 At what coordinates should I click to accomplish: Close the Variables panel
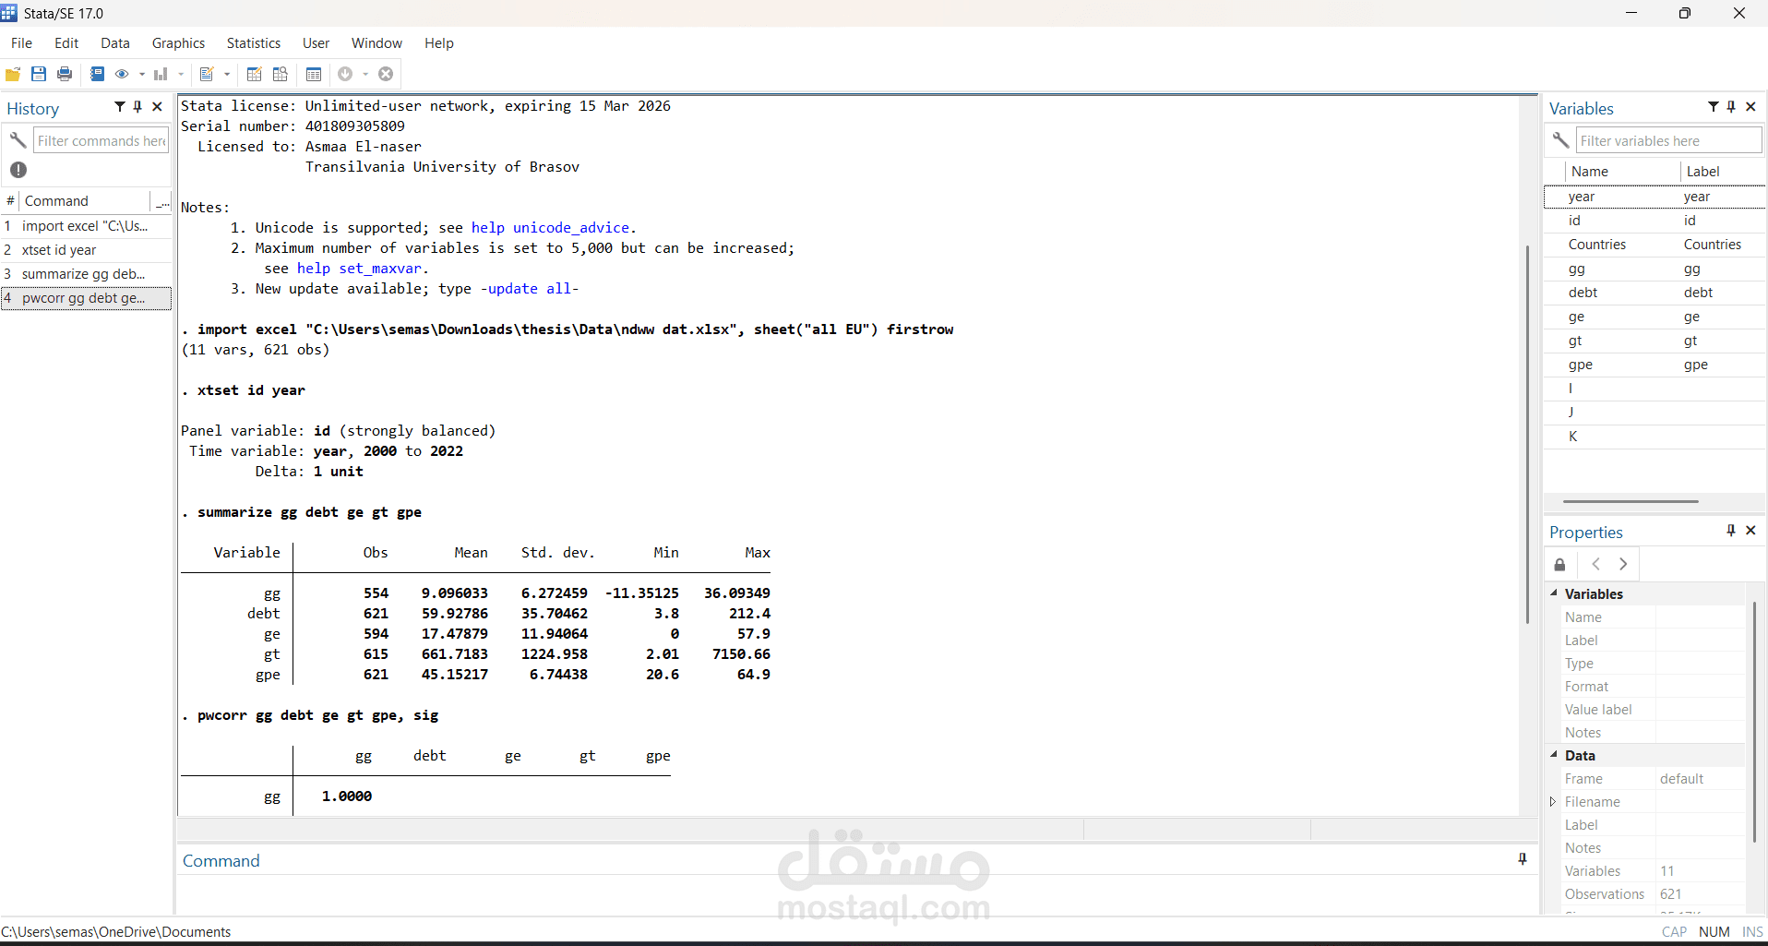pos(1750,107)
